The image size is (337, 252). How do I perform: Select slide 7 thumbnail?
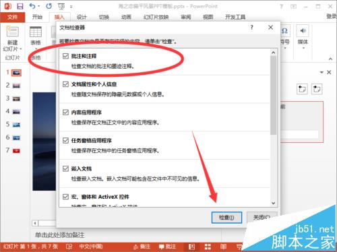coord(16,151)
